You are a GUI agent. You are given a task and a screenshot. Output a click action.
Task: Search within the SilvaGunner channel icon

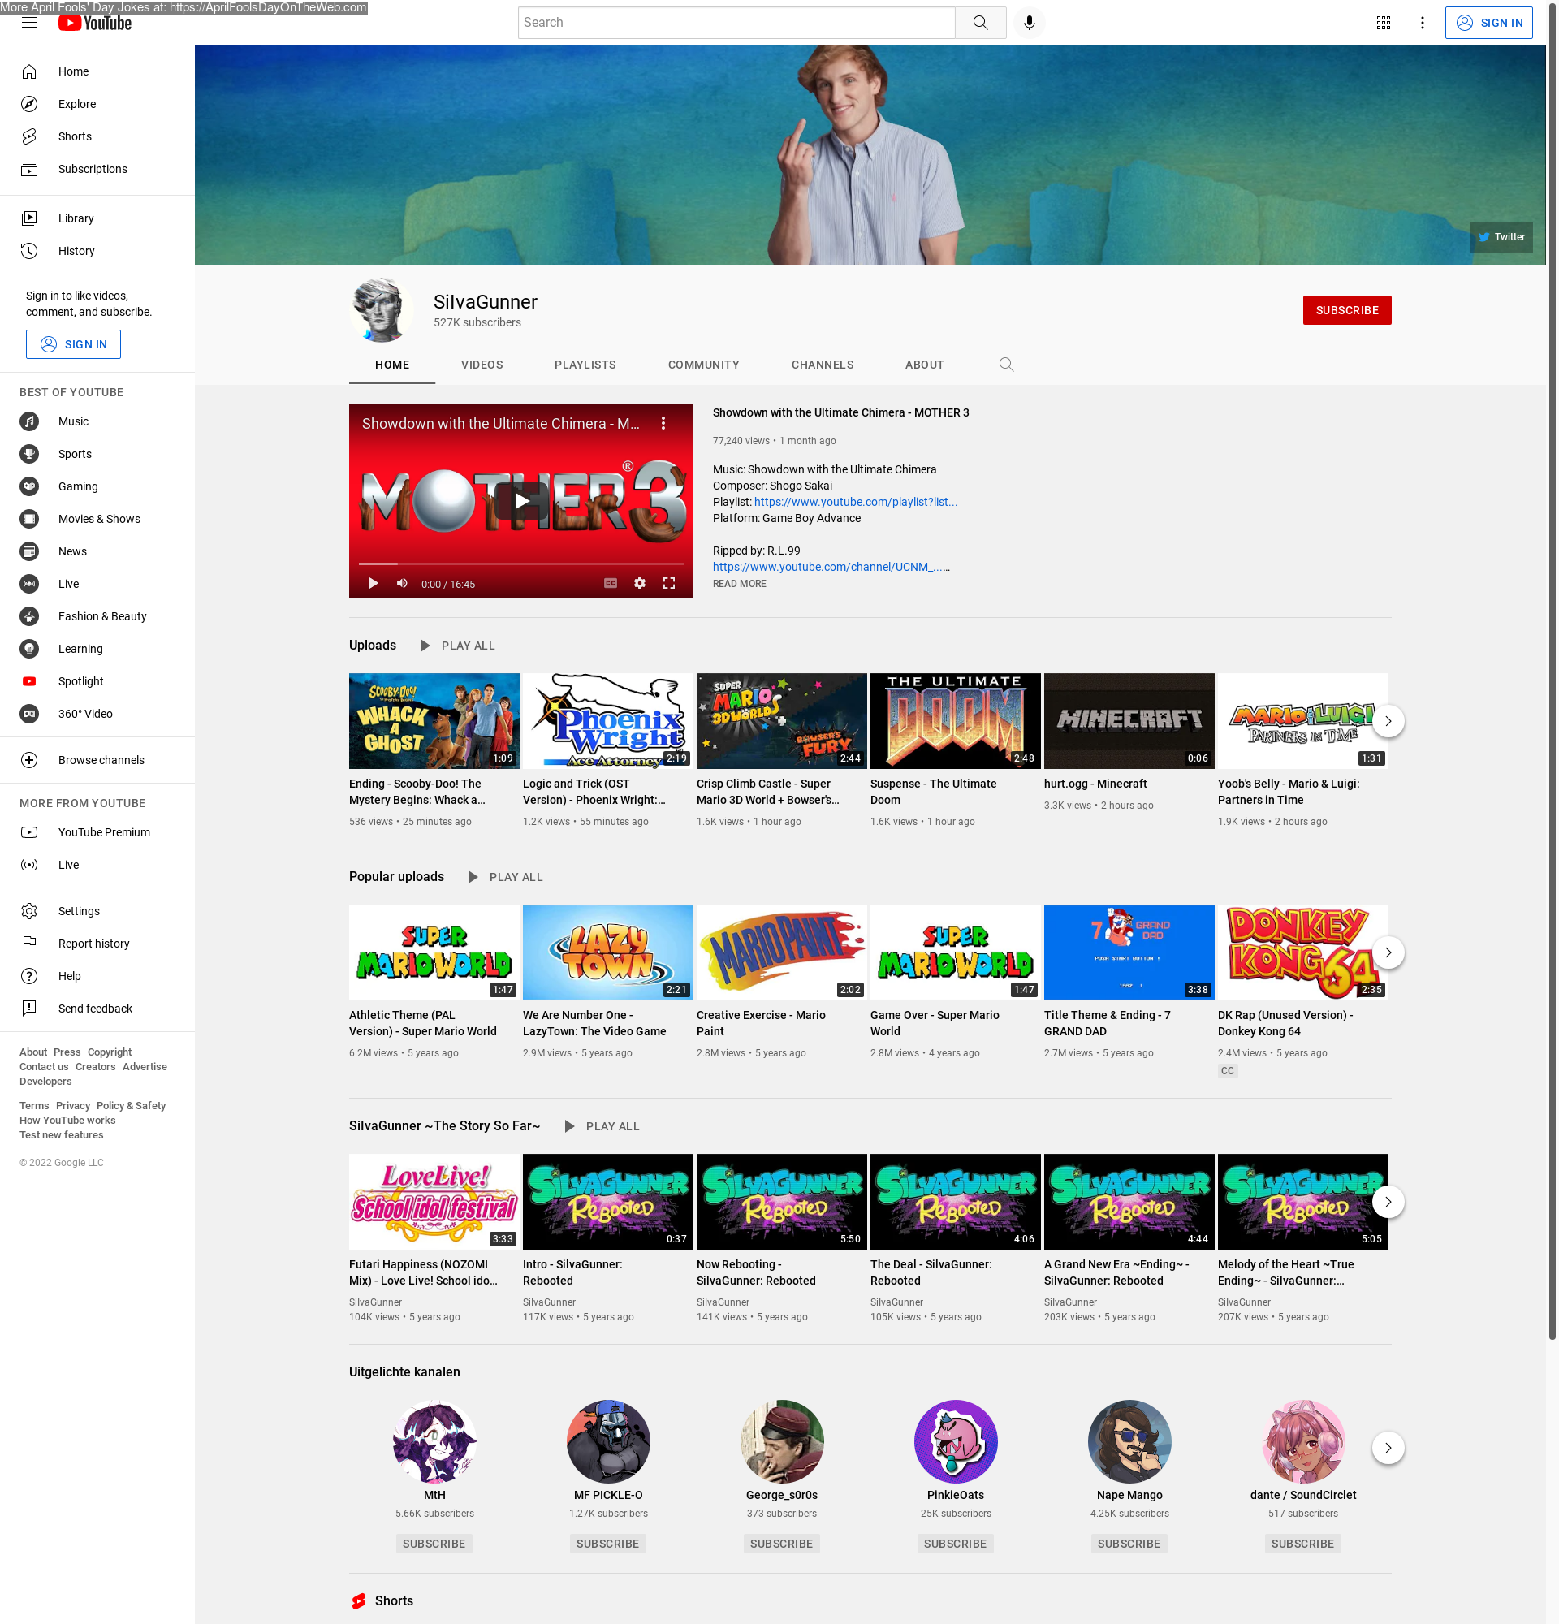pyautogui.click(x=1006, y=365)
